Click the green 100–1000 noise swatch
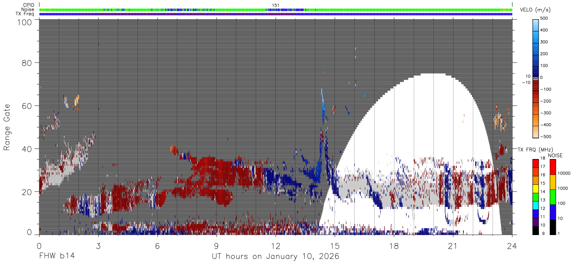 pos(553,197)
